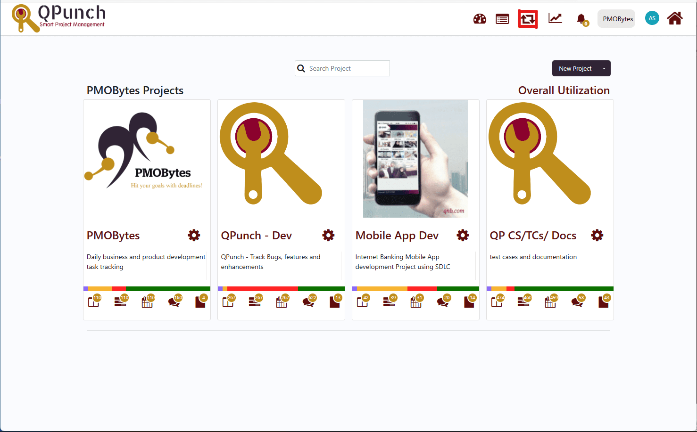This screenshot has width=697, height=432.
Task: Open the QP CS/TCs/ Docs project title
Action: (533, 236)
